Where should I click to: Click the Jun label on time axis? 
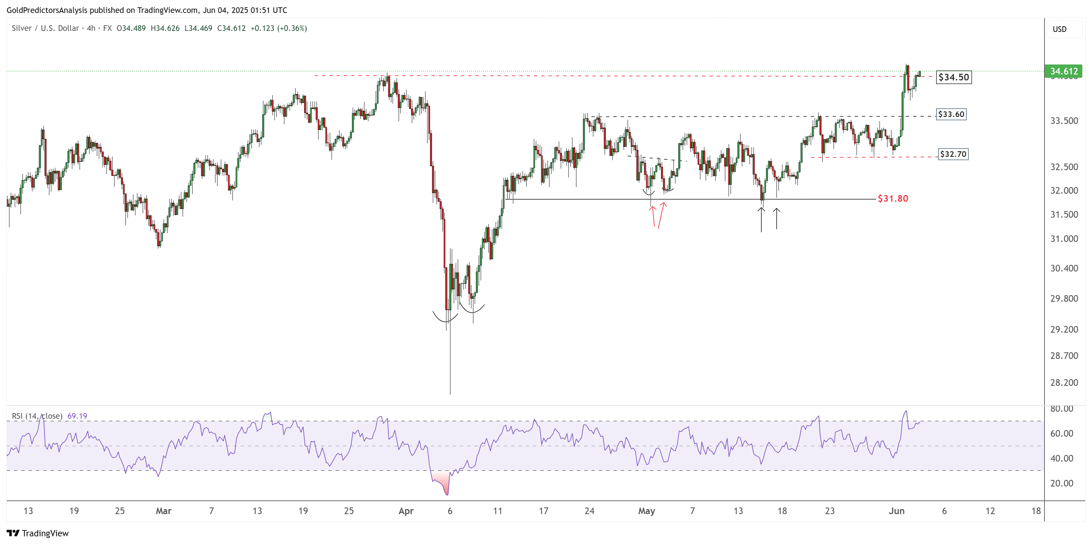coord(897,511)
